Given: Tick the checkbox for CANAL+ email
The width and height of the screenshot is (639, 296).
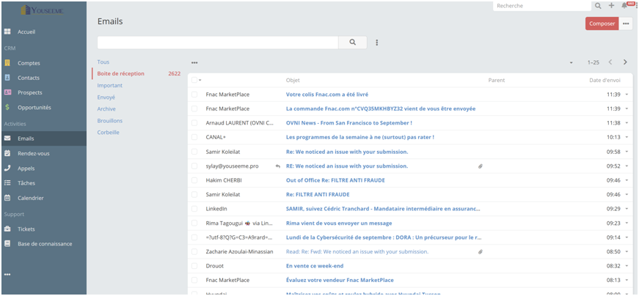Looking at the screenshot, I should 194,137.
